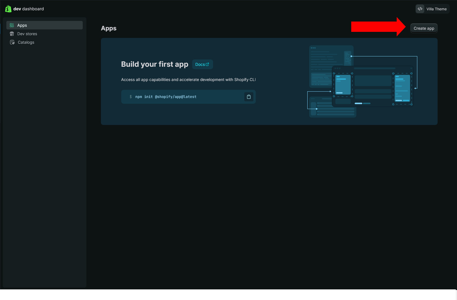The height and width of the screenshot is (300, 457).
Task: Select the Apps sidebar label
Action: pyautogui.click(x=22, y=25)
